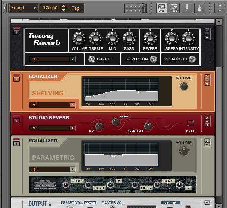Click the Tap tempo button
Image resolution: width=227 pixels, height=208 pixels.
[76, 8]
